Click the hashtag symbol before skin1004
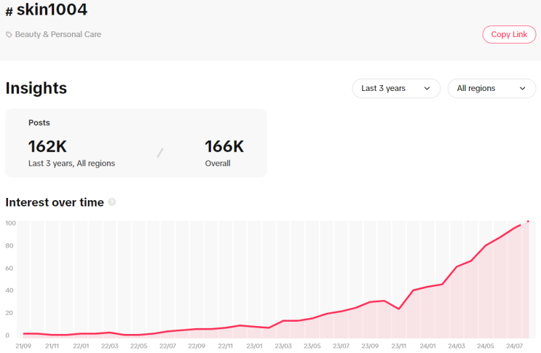This screenshot has width=541, height=353. tap(9, 12)
